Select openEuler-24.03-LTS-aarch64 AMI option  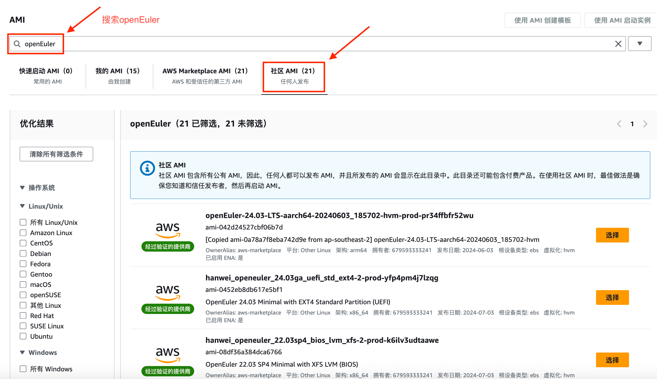point(612,235)
